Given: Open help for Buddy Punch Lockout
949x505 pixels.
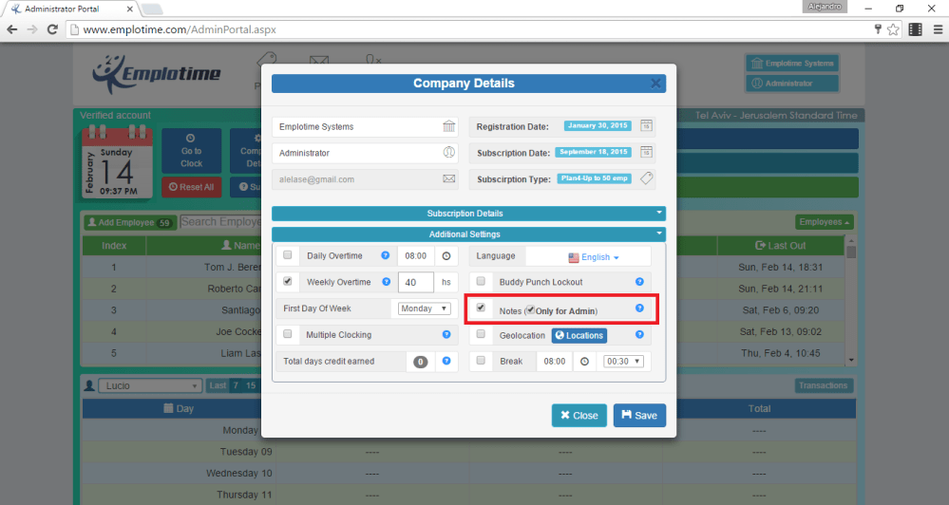Looking at the screenshot, I should [x=639, y=282].
